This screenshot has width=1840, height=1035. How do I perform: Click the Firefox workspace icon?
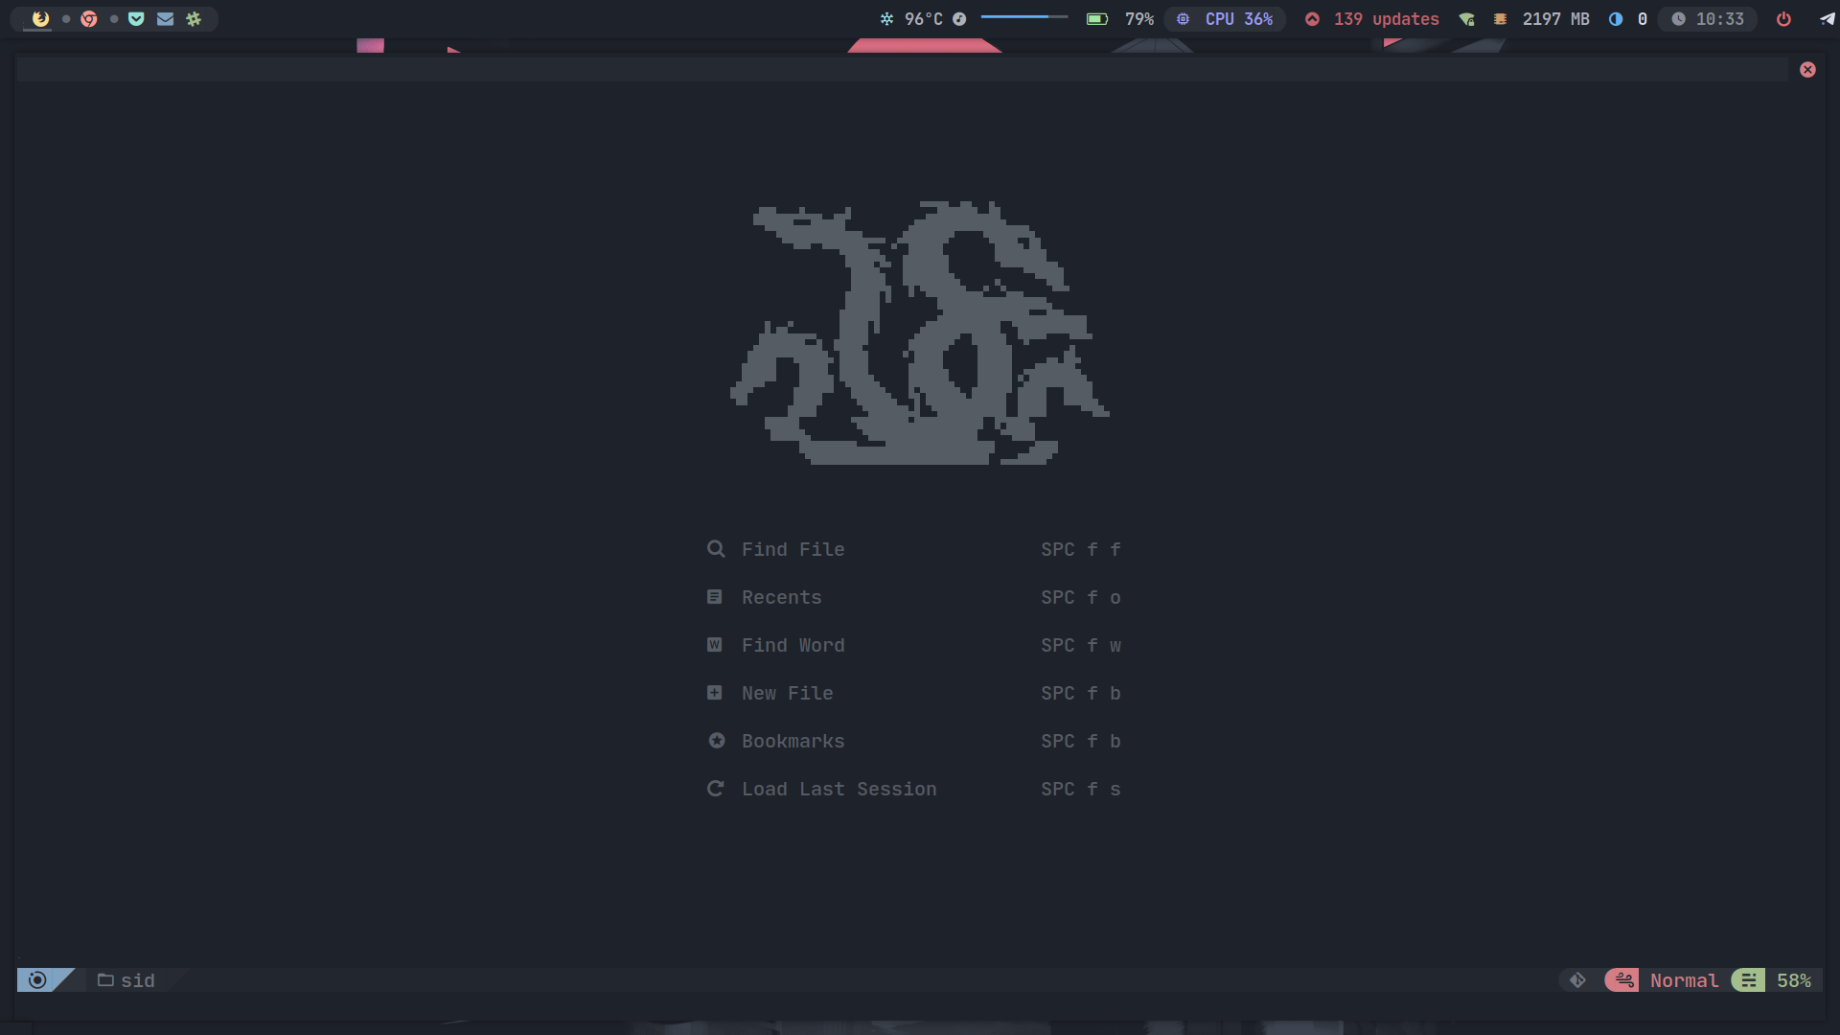pyautogui.click(x=40, y=19)
